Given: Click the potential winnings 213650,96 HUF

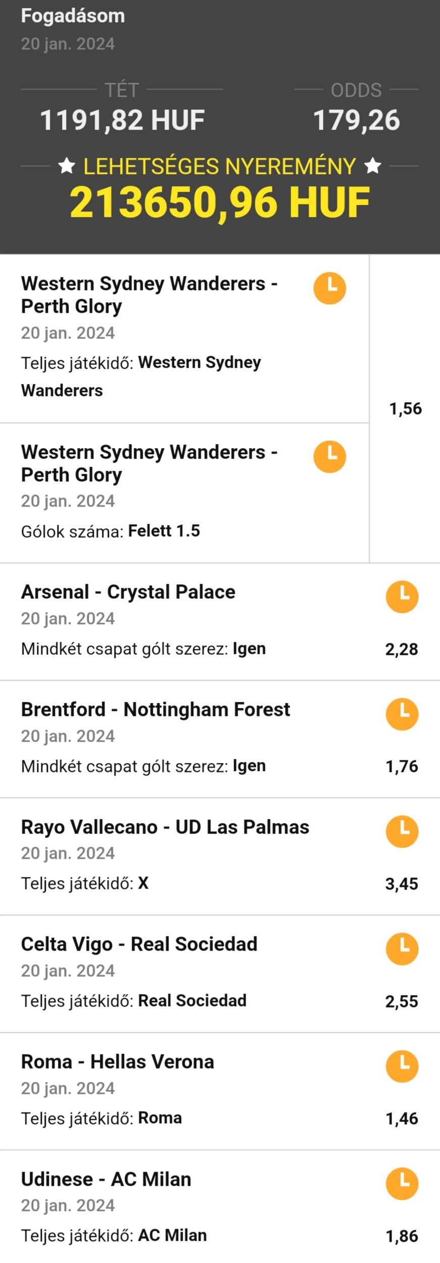Looking at the screenshot, I should [220, 202].
